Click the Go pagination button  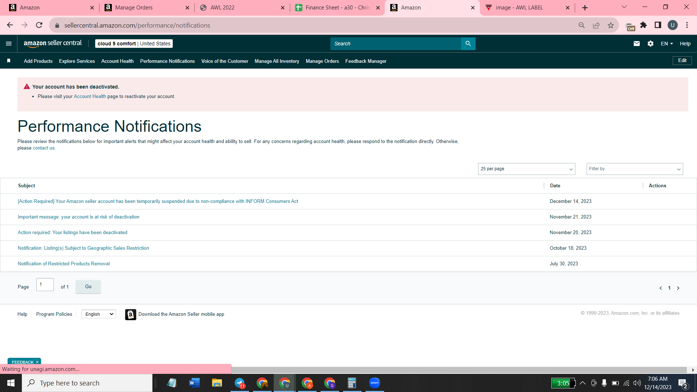click(88, 287)
